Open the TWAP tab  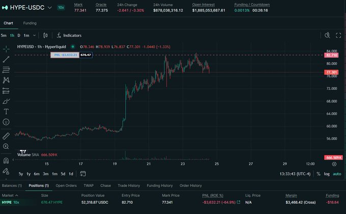pos(89,185)
